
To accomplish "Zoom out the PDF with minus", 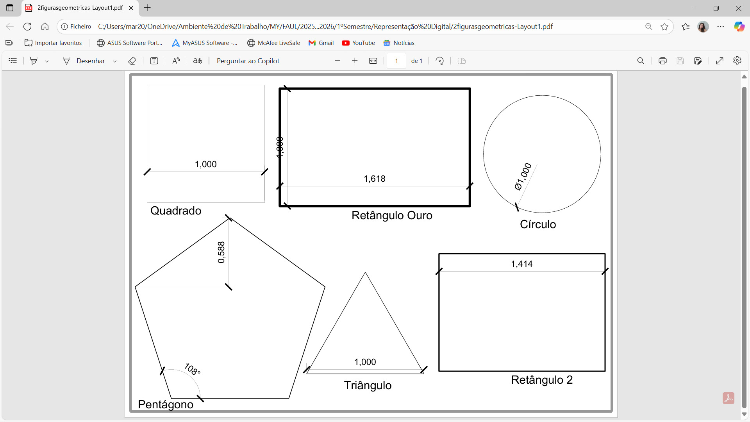I will (x=337, y=61).
